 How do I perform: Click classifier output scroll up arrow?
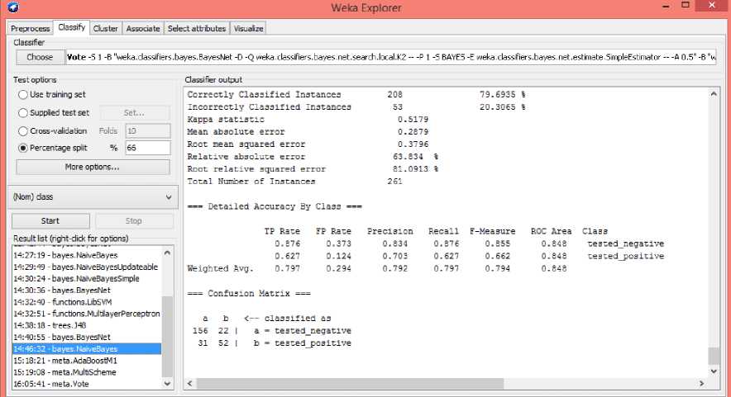pyautogui.click(x=714, y=94)
